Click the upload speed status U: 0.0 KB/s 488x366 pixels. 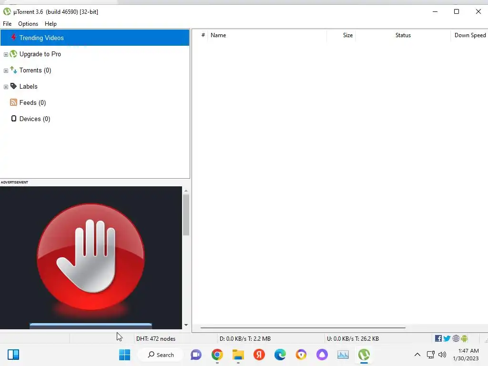[x=353, y=339]
